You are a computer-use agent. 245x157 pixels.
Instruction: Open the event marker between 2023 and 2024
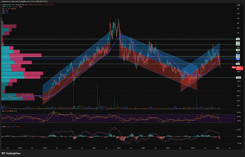pyautogui.click(x=151, y=107)
